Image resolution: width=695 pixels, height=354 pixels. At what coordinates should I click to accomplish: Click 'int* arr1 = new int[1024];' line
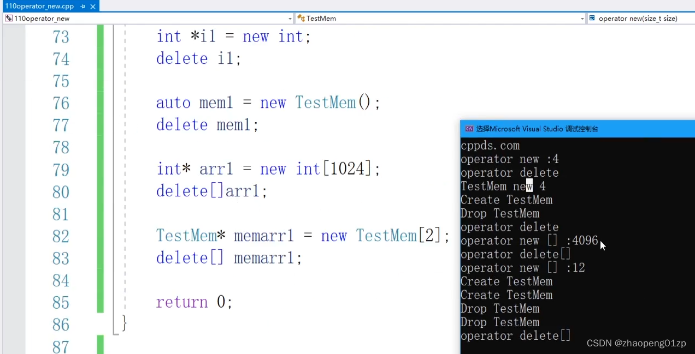pos(268,169)
